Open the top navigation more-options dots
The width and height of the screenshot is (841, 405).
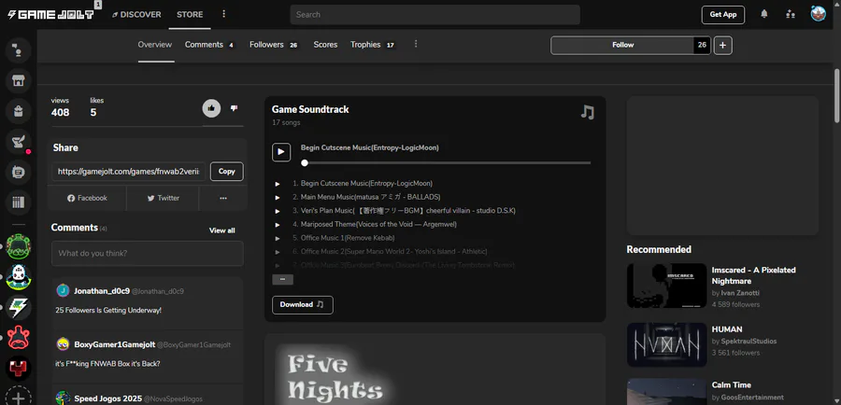(224, 14)
